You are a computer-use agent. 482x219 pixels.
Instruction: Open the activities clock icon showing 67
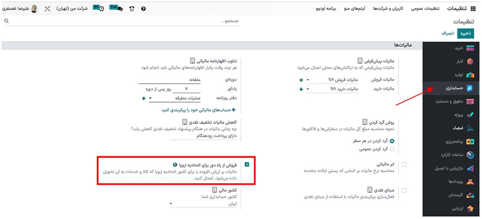[x=99, y=8]
